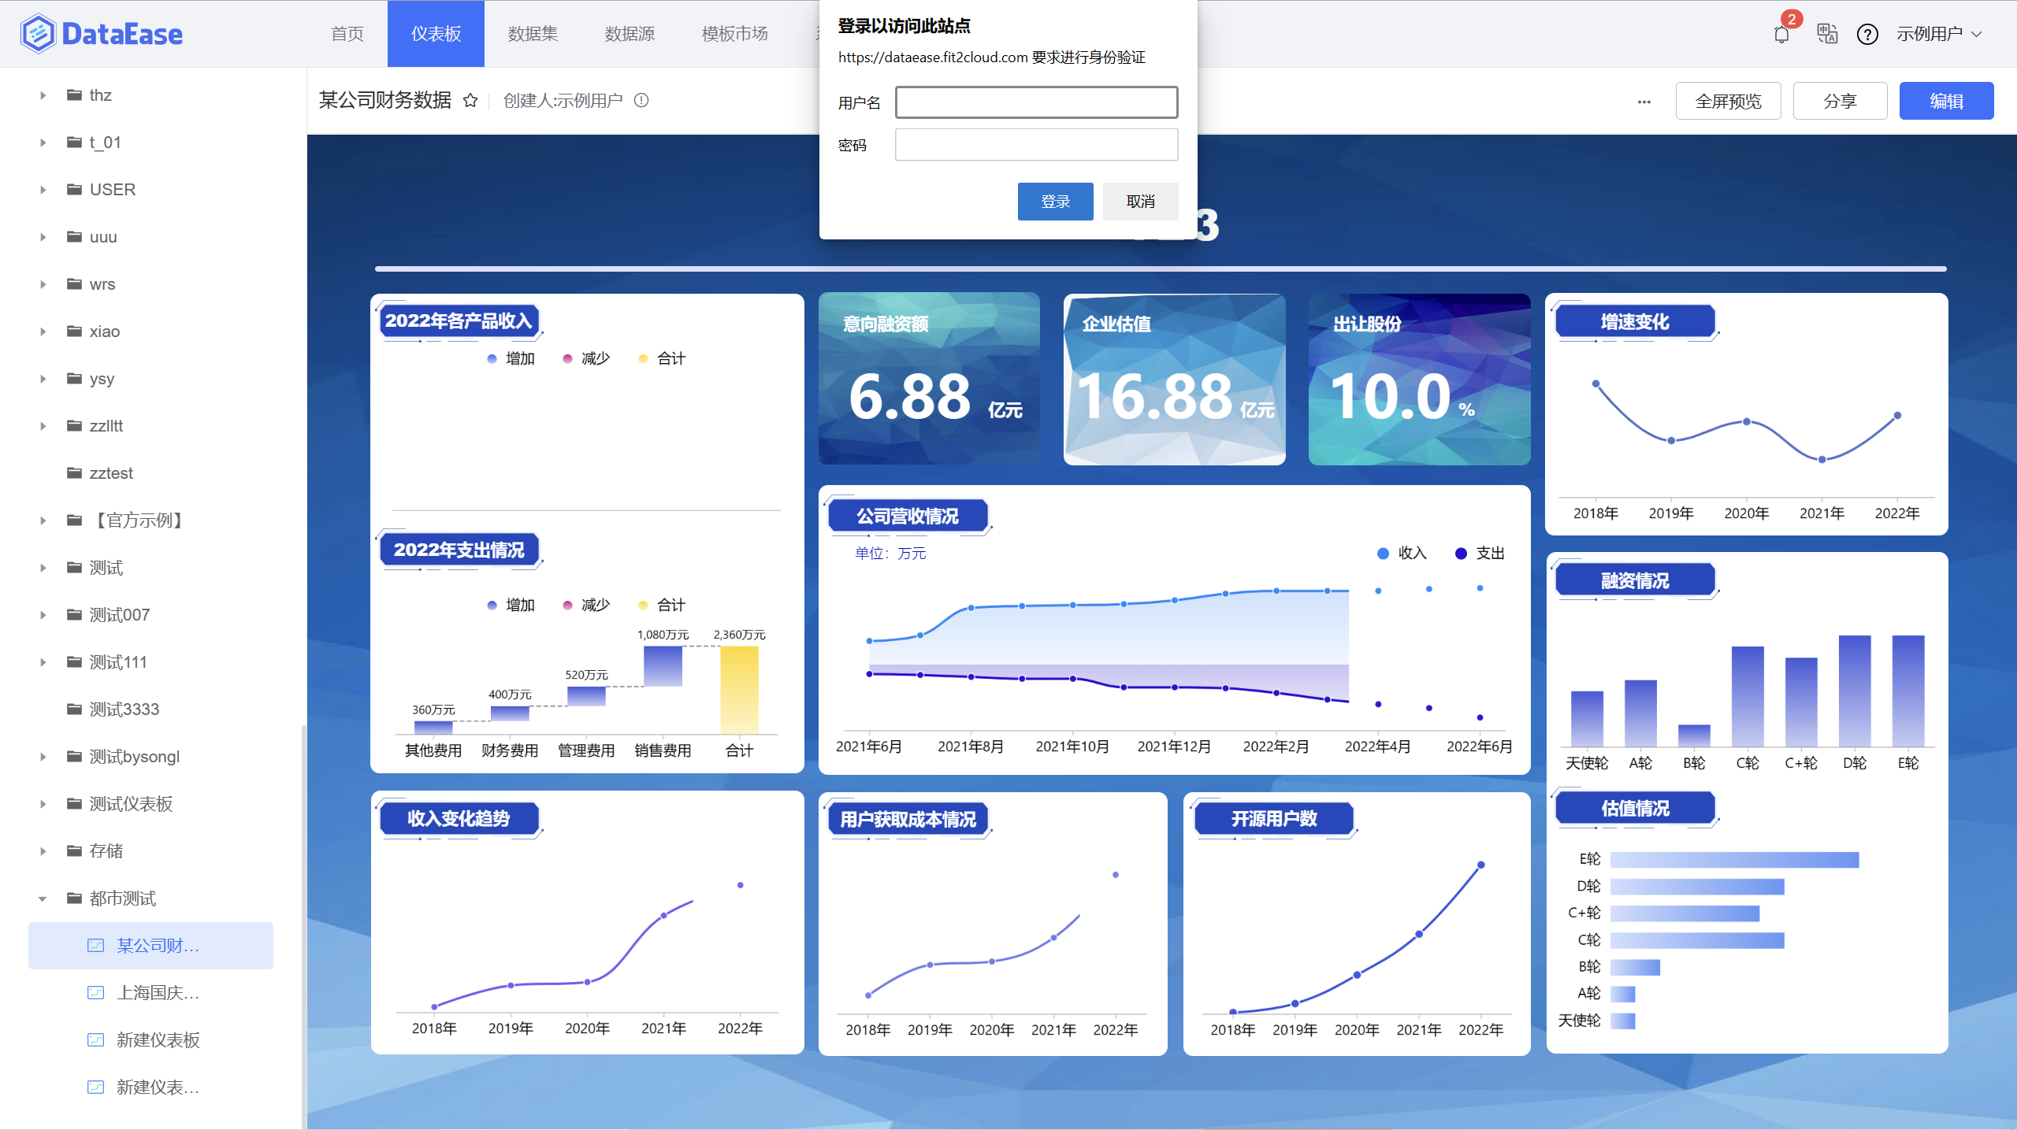This screenshot has width=2017, height=1130.
Task: Toggle 增加 legend in 2022年支出情况 chart
Action: tap(511, 605)
